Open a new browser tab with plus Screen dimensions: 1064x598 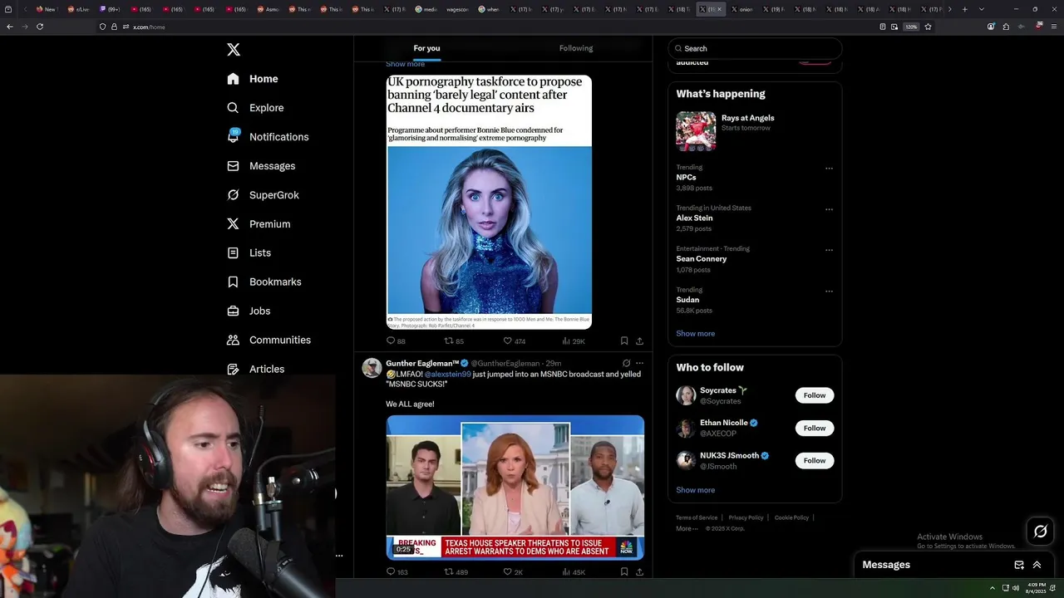point(964,9)
